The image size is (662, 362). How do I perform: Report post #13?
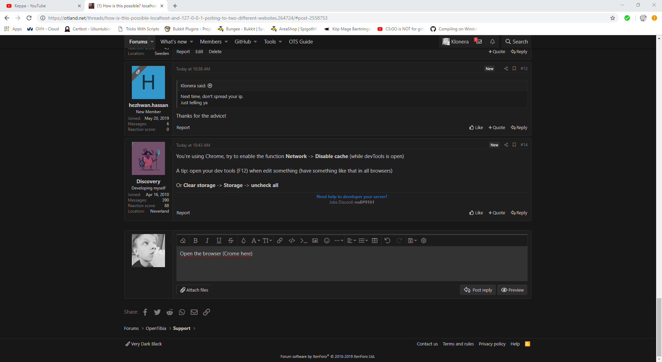[183, 128]
